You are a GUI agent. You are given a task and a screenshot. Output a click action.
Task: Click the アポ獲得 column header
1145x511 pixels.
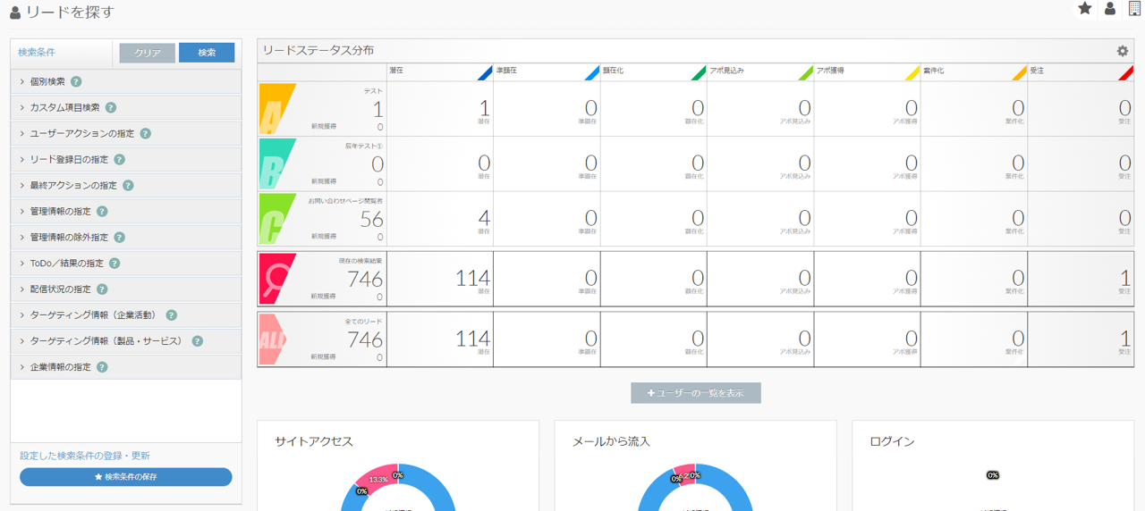(x=867, y=72)
